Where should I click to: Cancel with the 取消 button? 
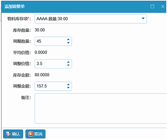tap(35, 134)
